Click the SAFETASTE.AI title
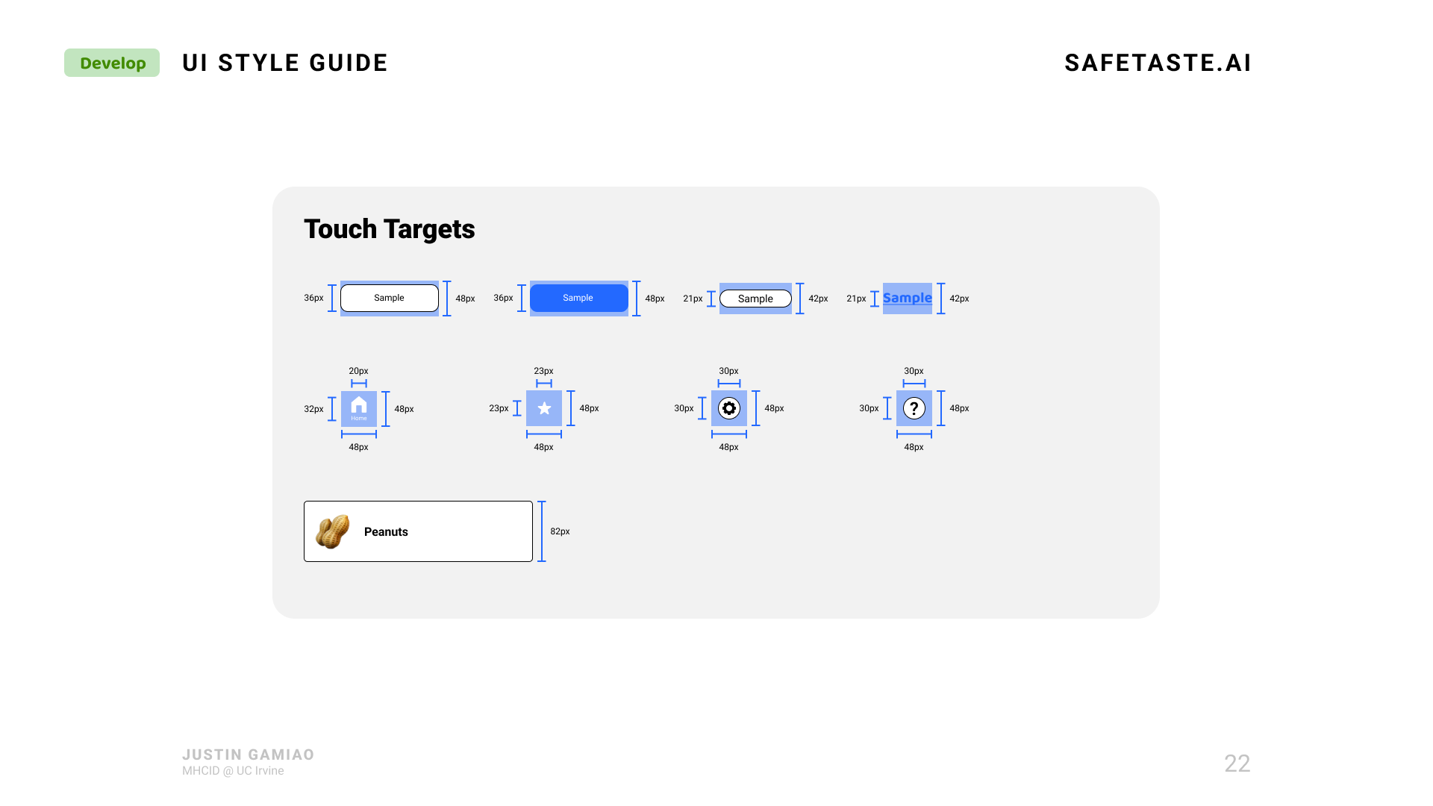 1158,63
